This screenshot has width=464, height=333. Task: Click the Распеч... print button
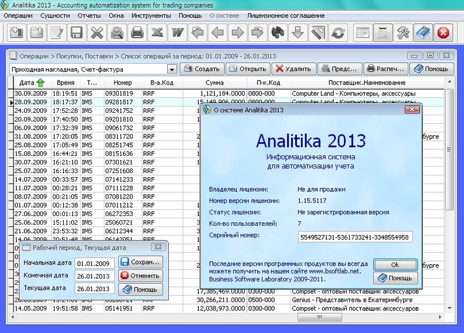coord(386,69)
